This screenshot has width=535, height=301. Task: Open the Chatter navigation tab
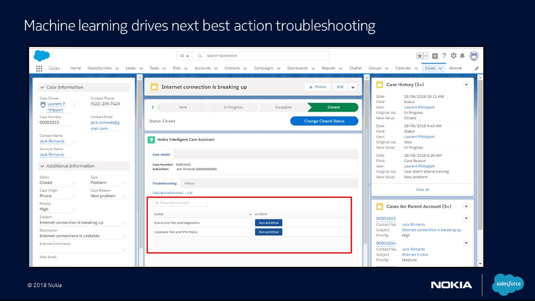click(355, 68)
